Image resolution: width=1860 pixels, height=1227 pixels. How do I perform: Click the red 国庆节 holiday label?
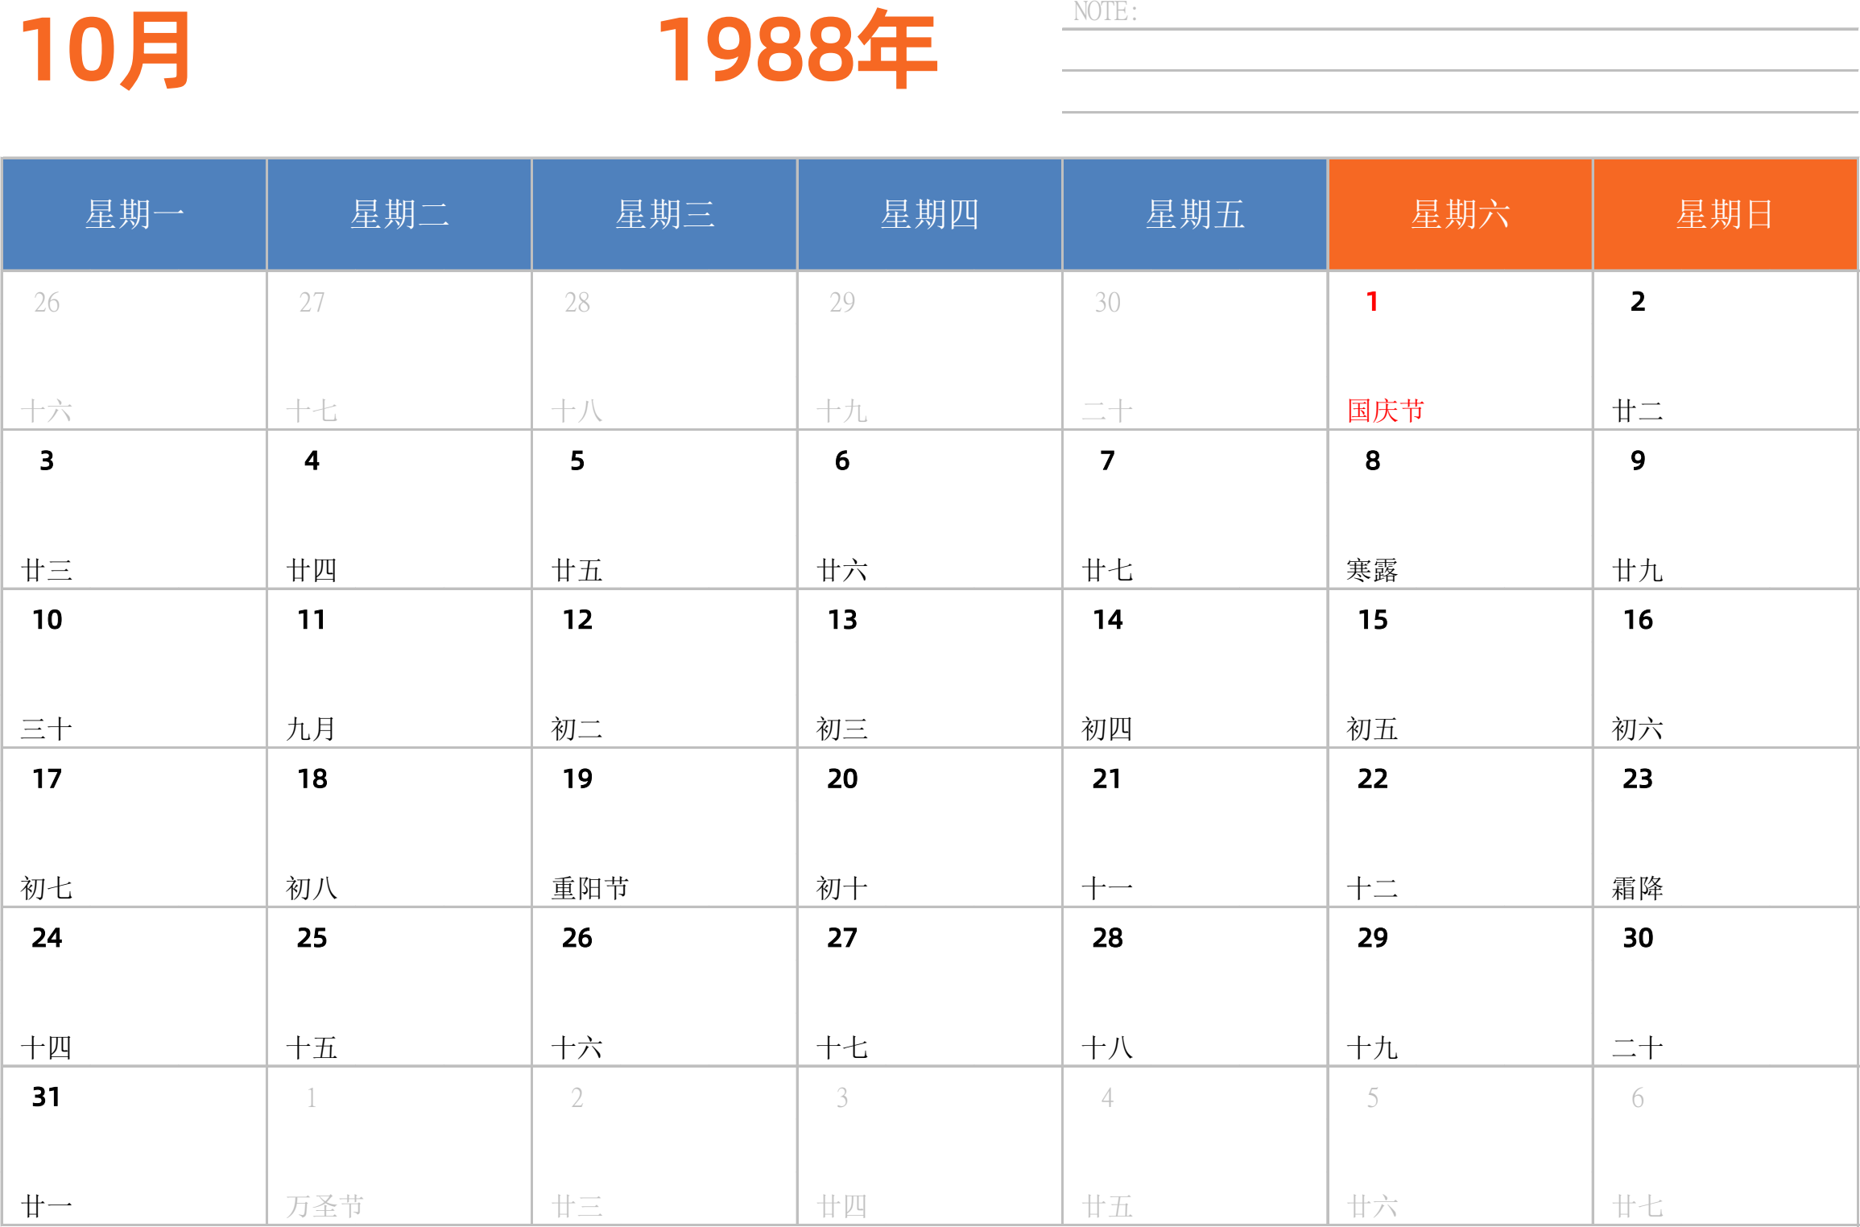[x=1385, y=411]
